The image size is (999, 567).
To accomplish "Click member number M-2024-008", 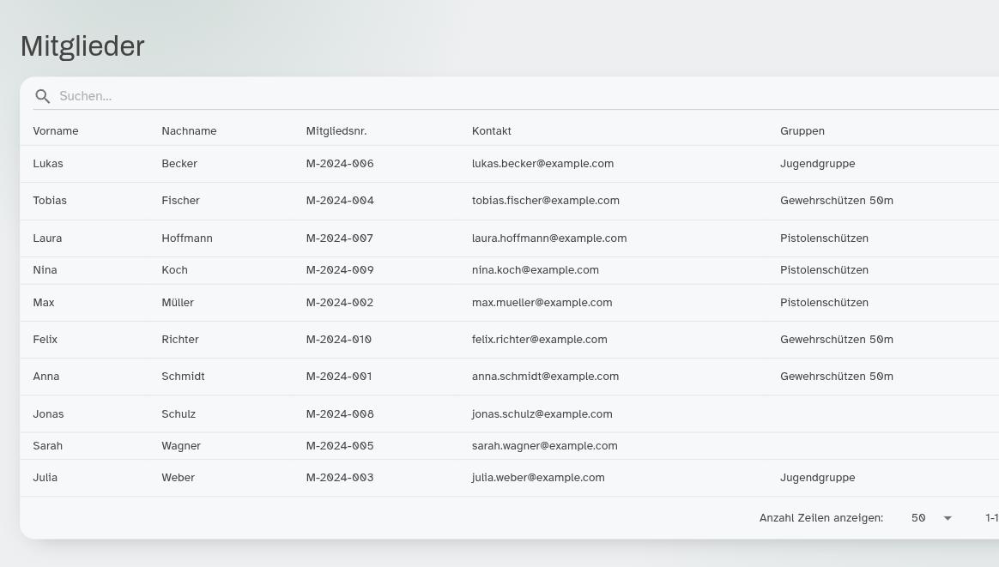I will pyautogui.click(x=340, y=414).
